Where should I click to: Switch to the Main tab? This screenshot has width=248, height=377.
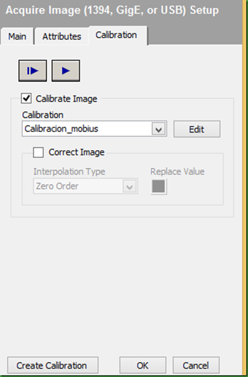[x=17, y=36]
